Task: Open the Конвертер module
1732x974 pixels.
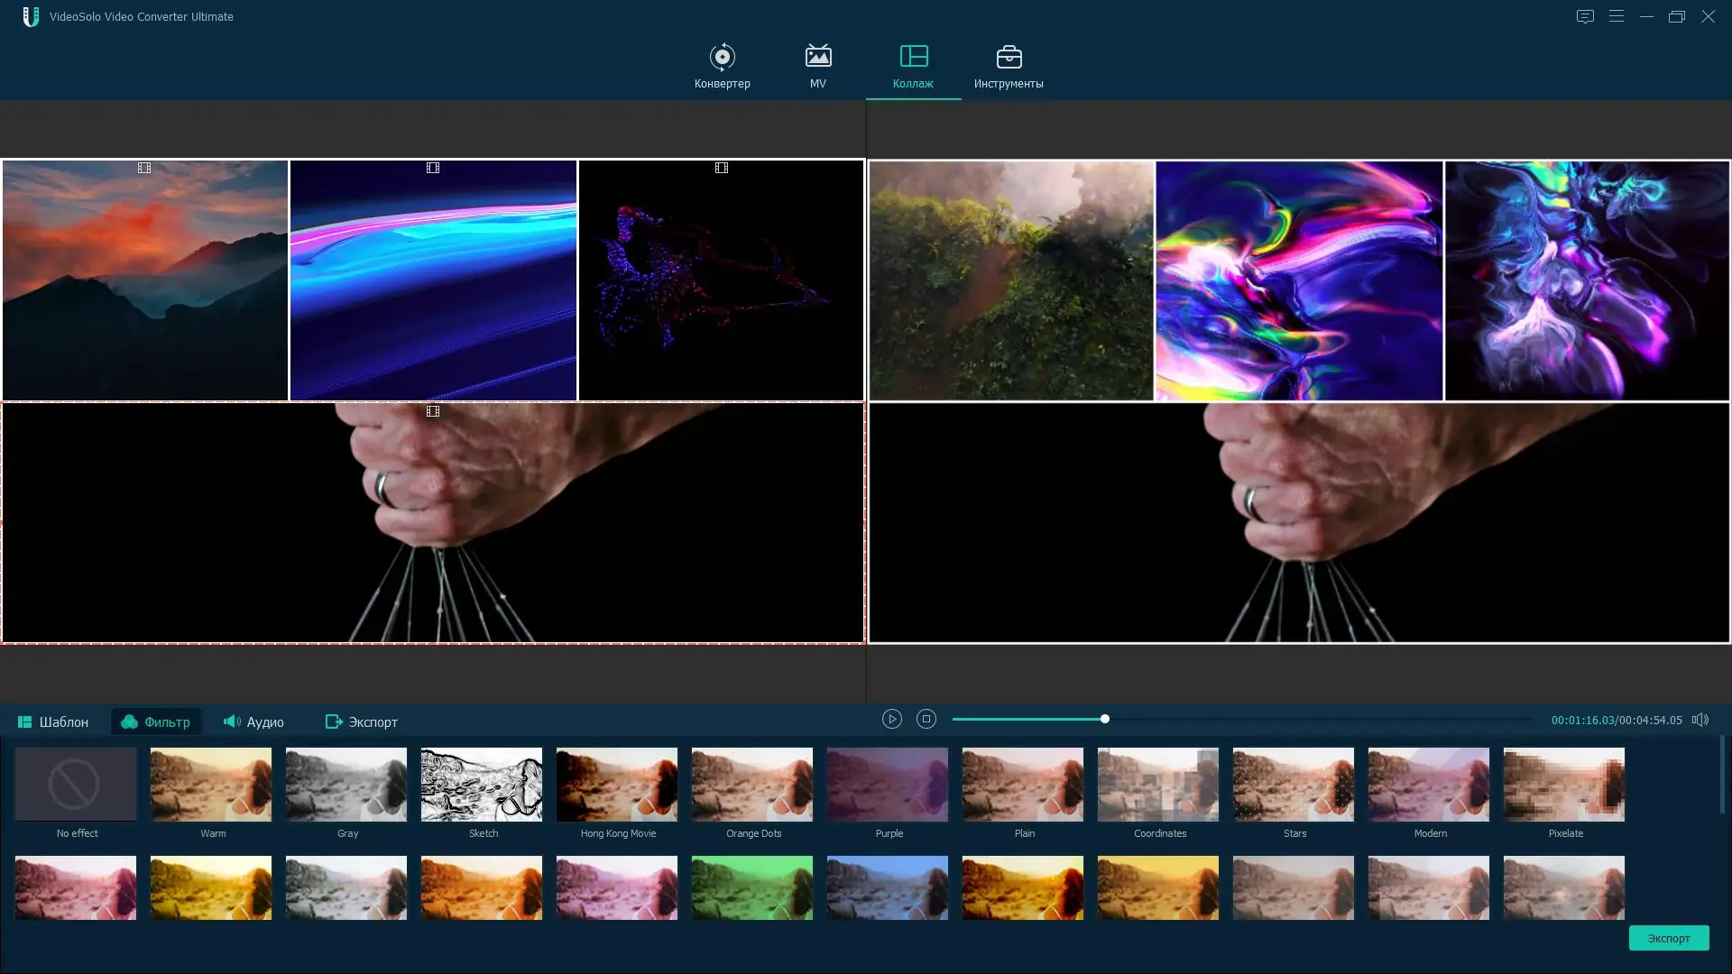Action: click(x=722, y=67)
